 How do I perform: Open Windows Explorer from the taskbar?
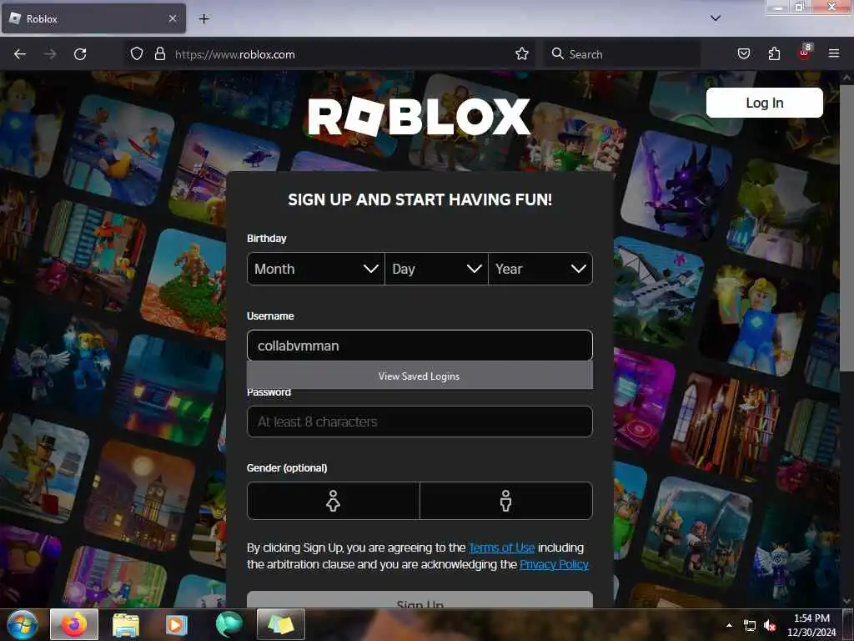pos(126,625)
